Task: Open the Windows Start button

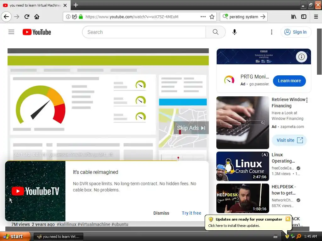Action: [x=15, y=236]
